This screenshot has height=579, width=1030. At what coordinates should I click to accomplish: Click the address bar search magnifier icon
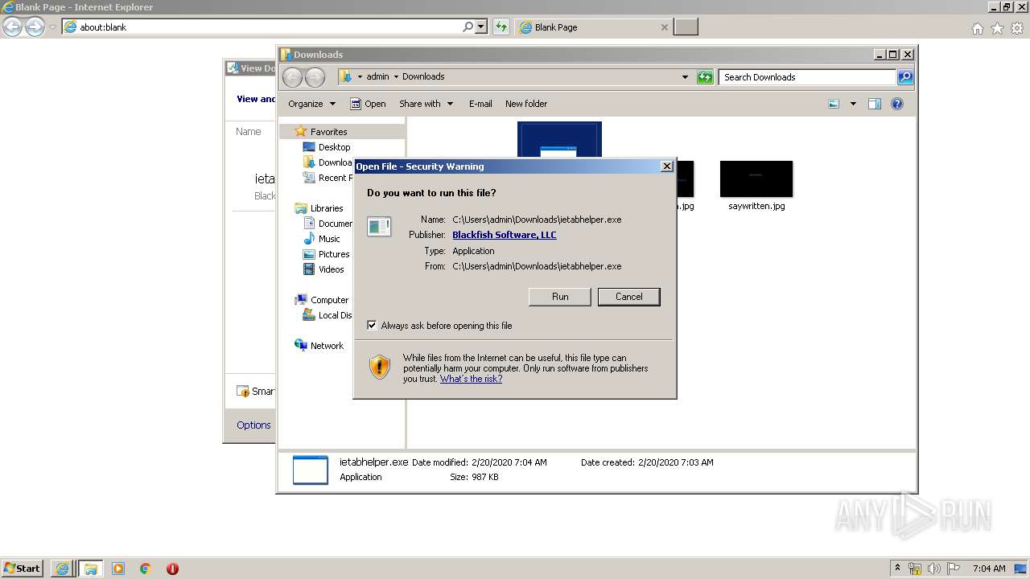coord(468,27)
